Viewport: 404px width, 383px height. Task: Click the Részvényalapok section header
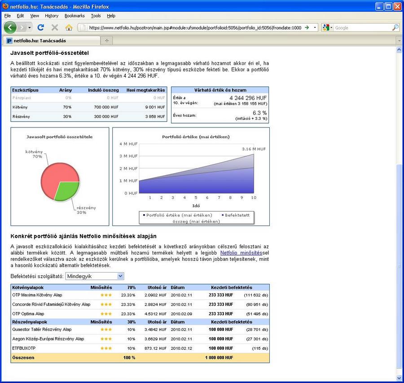(x=30, y=322)
